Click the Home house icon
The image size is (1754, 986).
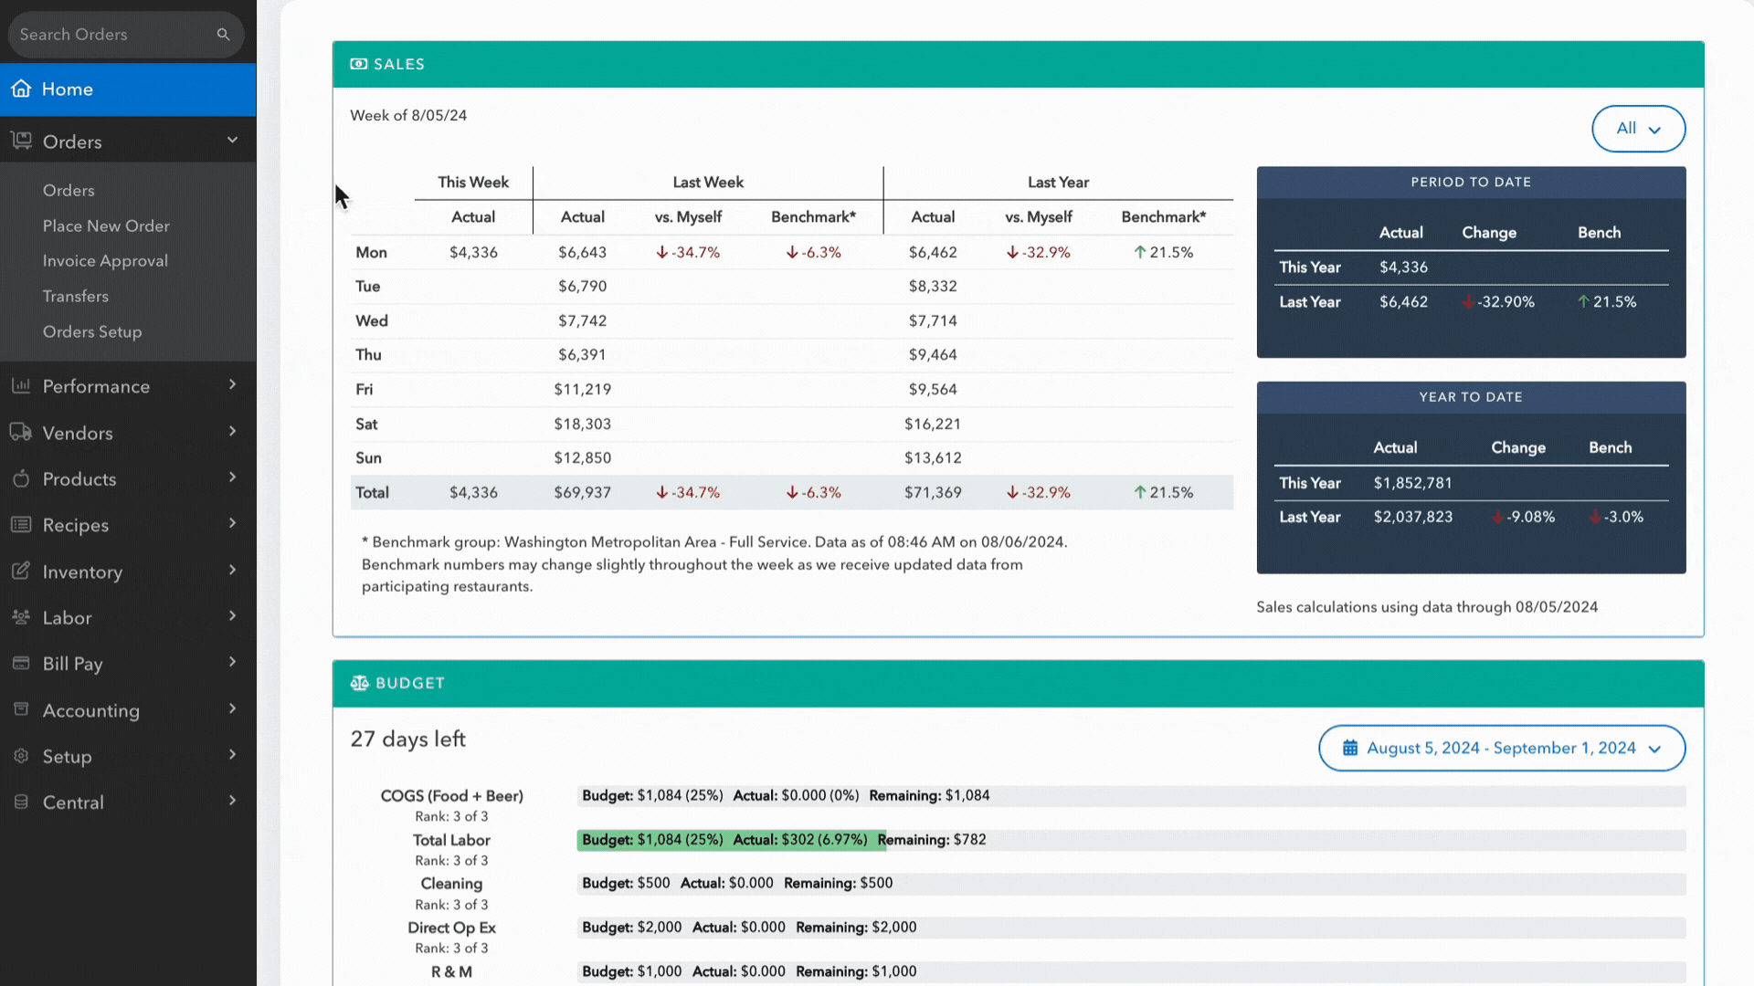[21, 89]
